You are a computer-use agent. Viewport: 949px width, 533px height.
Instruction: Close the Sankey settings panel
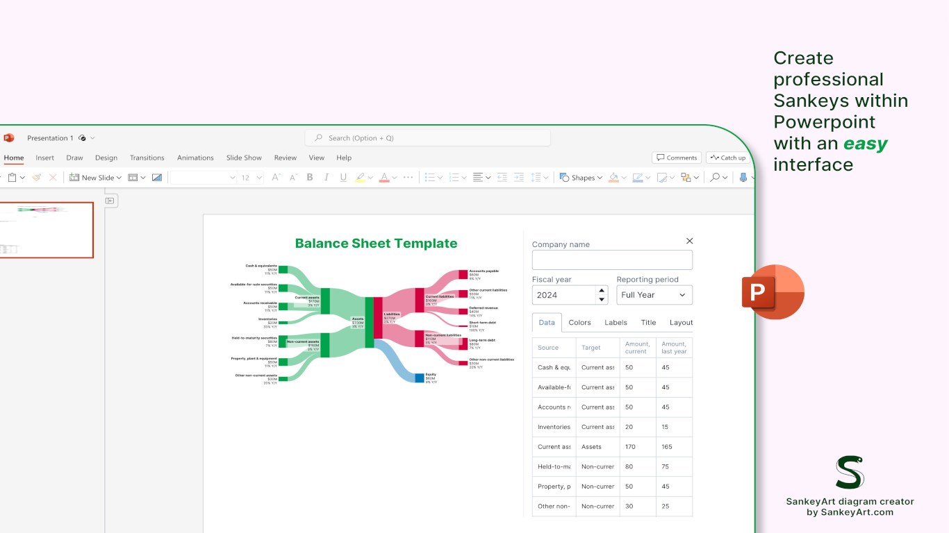[689, 241]
